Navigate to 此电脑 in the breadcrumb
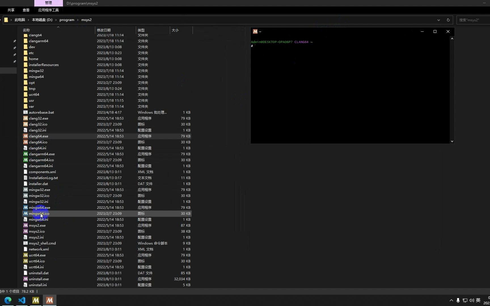Viewport: 490px width, 306px height. coord(20,20)
